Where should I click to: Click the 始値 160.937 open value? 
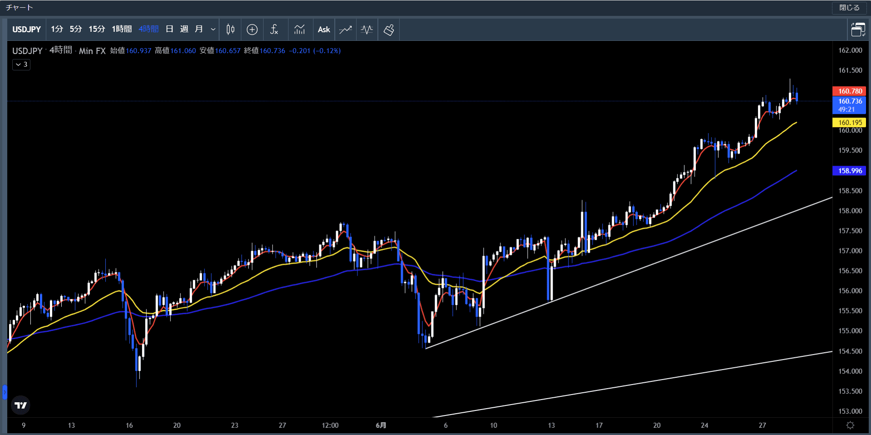click(131, 51)
